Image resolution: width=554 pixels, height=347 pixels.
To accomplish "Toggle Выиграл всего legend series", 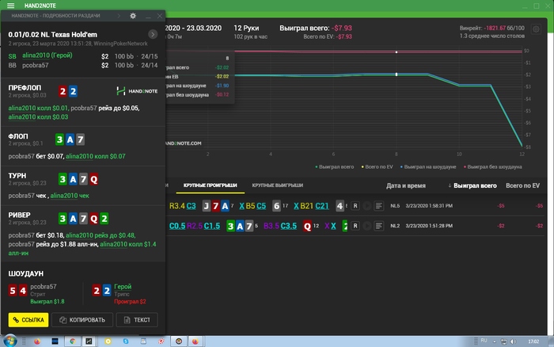I will (335, 167).
